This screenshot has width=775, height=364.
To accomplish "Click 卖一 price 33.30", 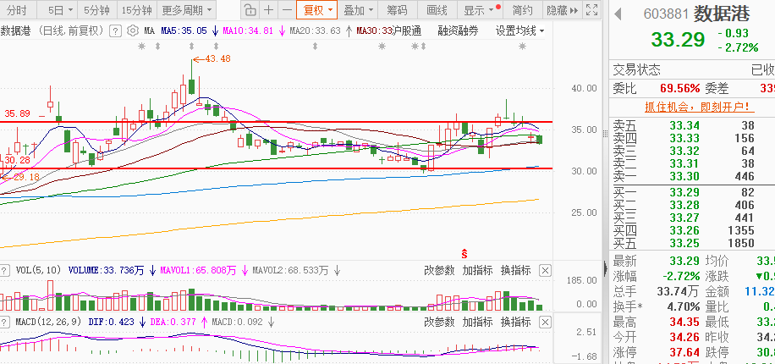I will [685, 177].
